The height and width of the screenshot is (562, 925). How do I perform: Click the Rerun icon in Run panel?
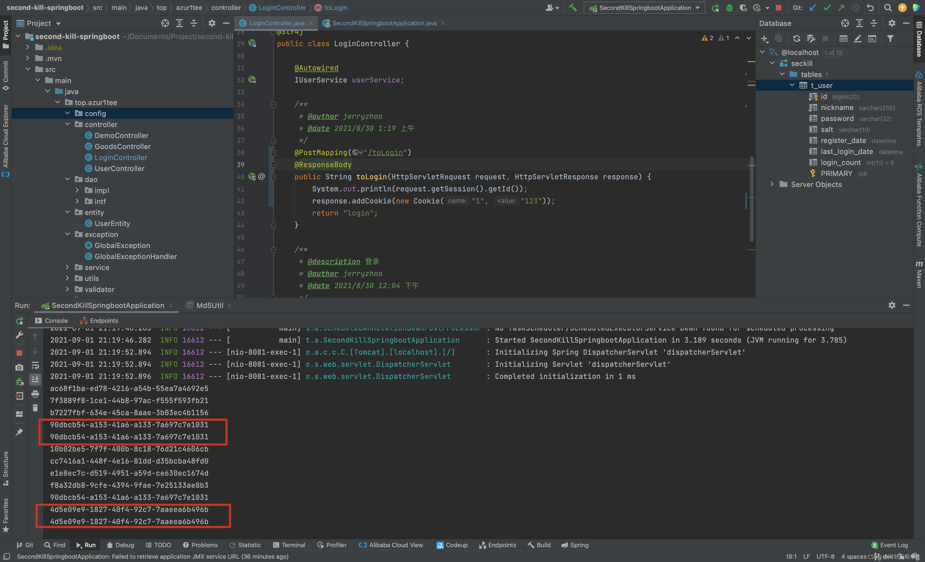tap(20, 321)
